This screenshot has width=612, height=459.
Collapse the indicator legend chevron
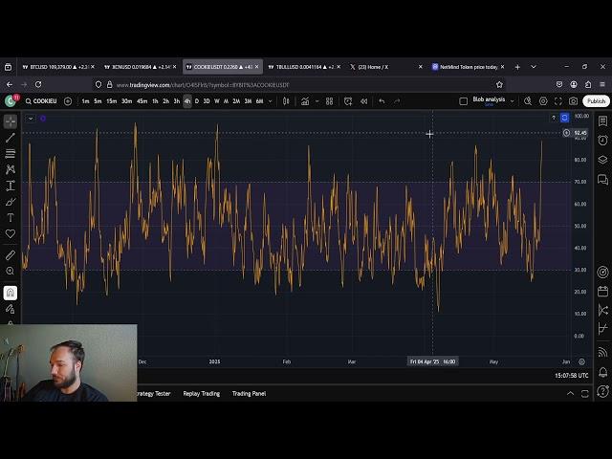[31, 119]
